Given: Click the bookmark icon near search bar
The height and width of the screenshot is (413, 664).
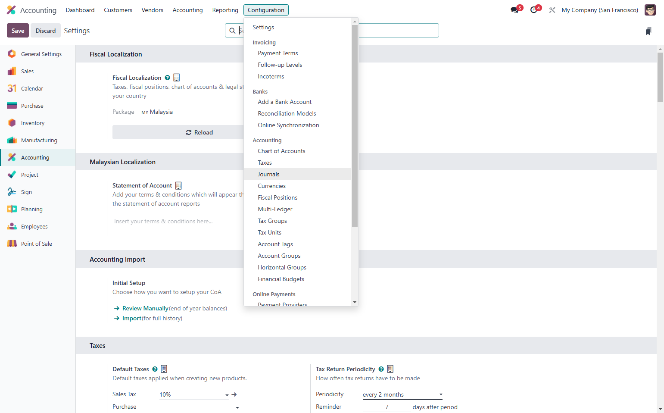Looking at the screenshot, I should tap(648, 31).
